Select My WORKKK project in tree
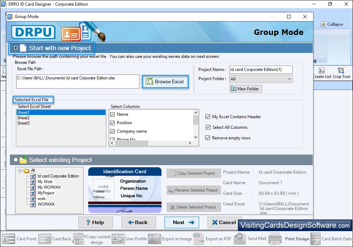353x247 pixels. tap(49, 187)
